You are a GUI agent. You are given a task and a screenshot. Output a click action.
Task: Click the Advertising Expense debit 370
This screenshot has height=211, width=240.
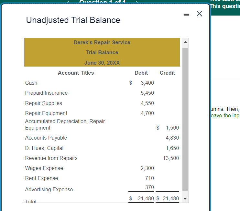[149, 187]
